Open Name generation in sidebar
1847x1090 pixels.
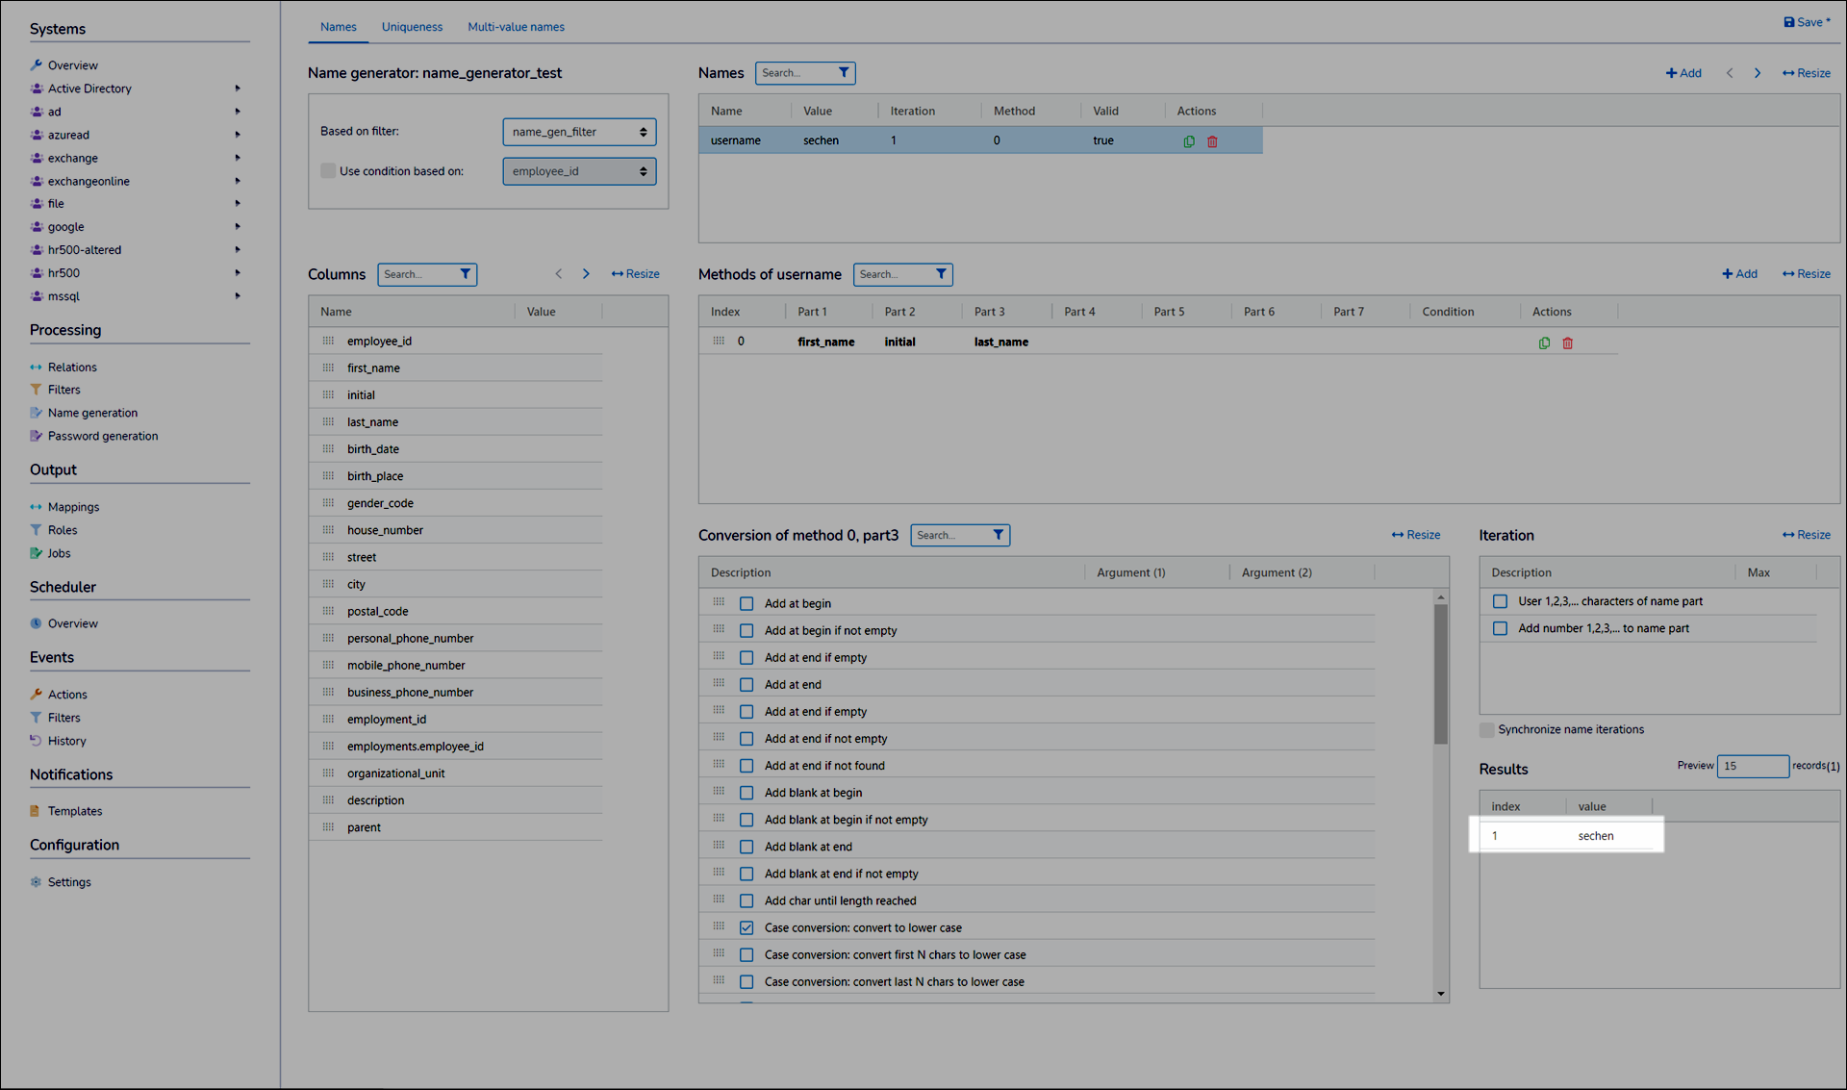(84, 413)
